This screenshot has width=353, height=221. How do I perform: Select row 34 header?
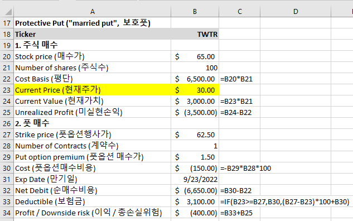tap(7, 213)
